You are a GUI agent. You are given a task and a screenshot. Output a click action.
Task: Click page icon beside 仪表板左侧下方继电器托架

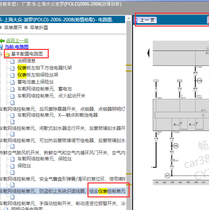[x=13, y=68]
